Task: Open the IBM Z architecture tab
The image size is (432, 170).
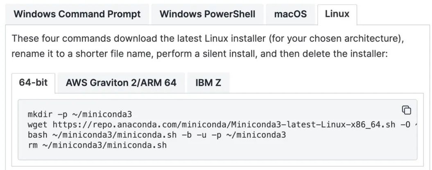Action: [x=208, y=82]
